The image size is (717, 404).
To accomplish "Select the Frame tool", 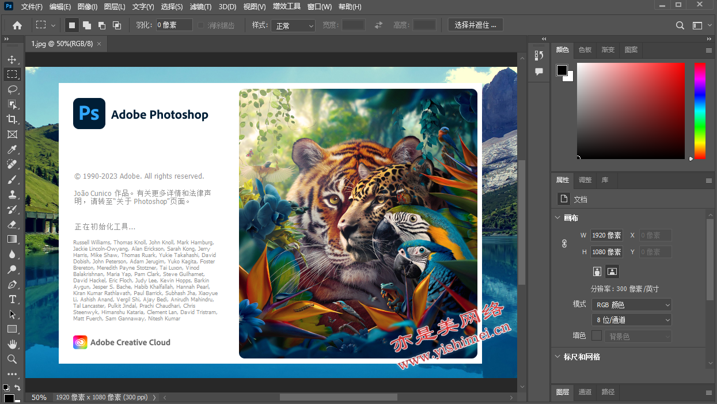I will pos(12,134).
